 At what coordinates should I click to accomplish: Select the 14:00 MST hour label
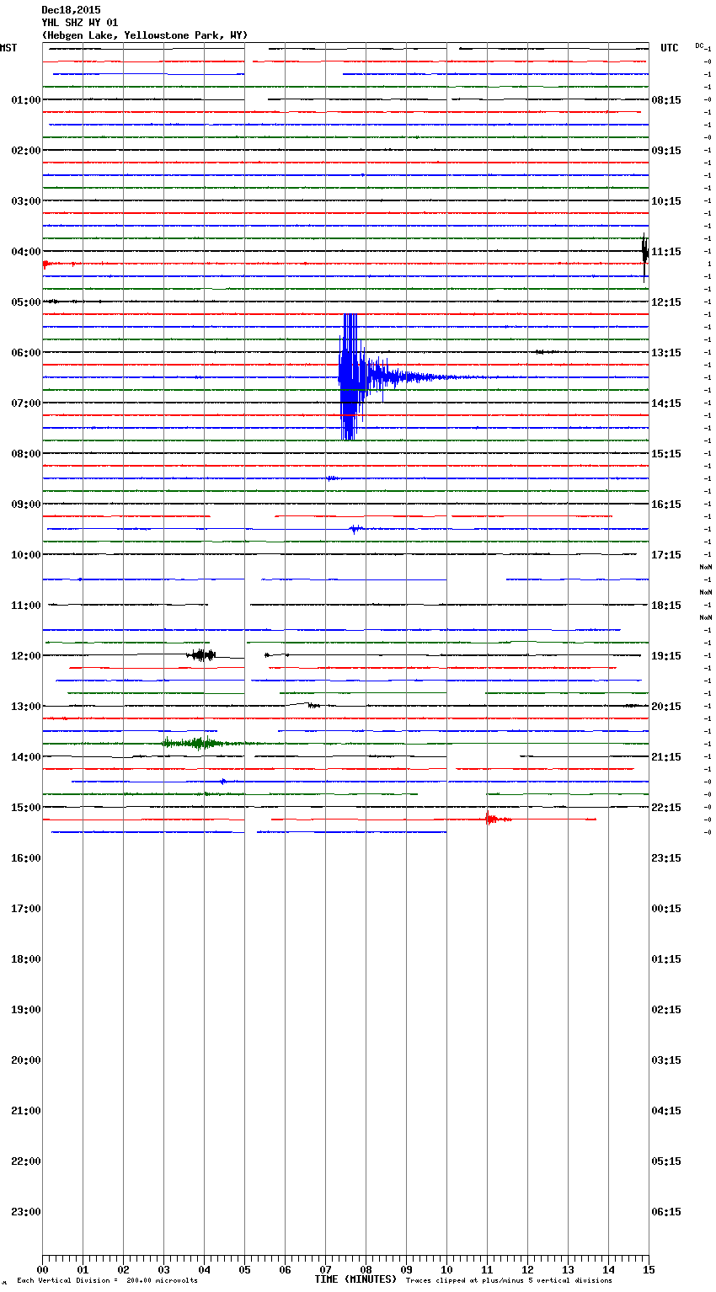[26, 757]
